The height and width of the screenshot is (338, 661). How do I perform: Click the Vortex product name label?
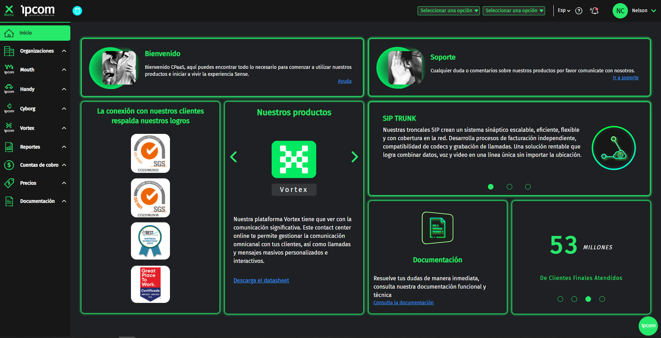[x=294, y=190]
